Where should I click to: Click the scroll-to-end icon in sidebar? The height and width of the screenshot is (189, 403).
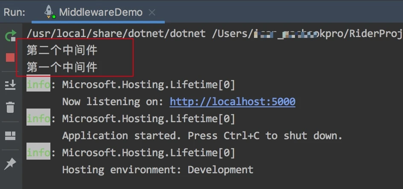[11, 85]
